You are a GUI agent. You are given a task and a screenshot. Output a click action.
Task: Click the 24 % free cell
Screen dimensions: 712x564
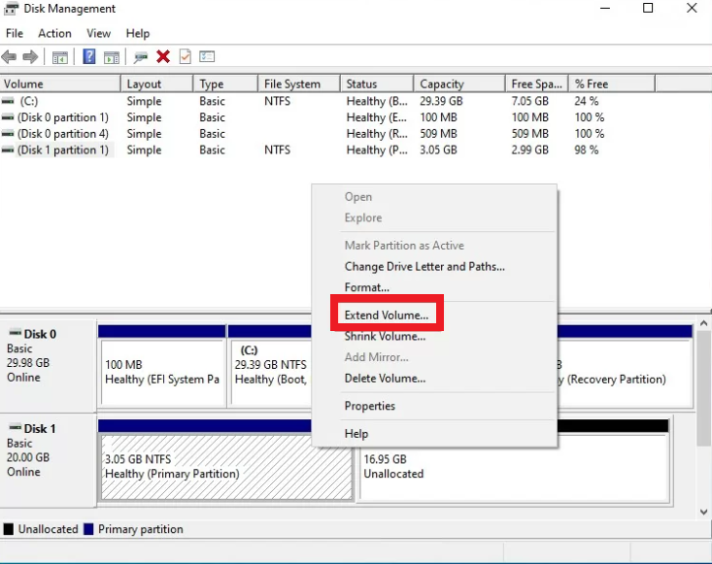(x=587, y=101)
